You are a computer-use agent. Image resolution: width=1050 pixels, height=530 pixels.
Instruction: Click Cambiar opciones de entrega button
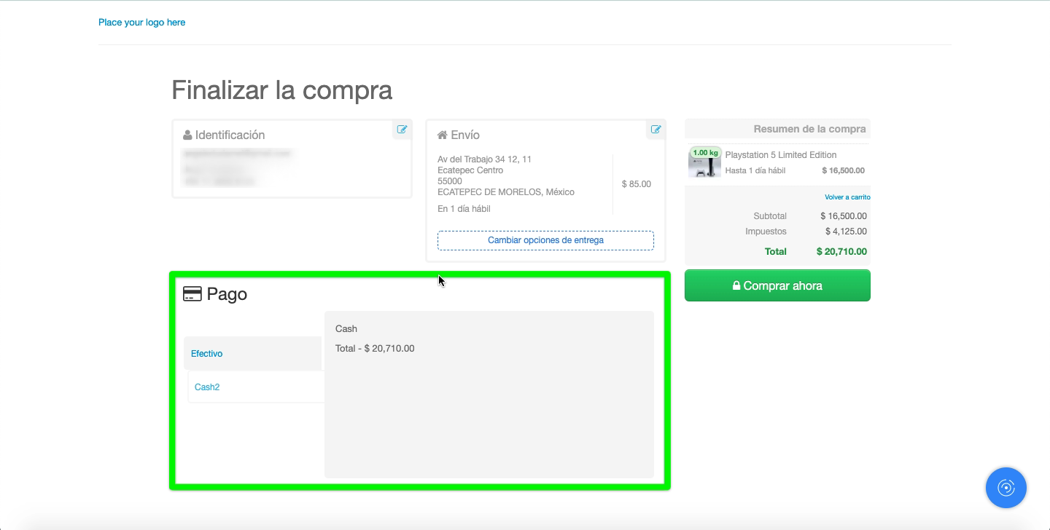tap(545, 240)
